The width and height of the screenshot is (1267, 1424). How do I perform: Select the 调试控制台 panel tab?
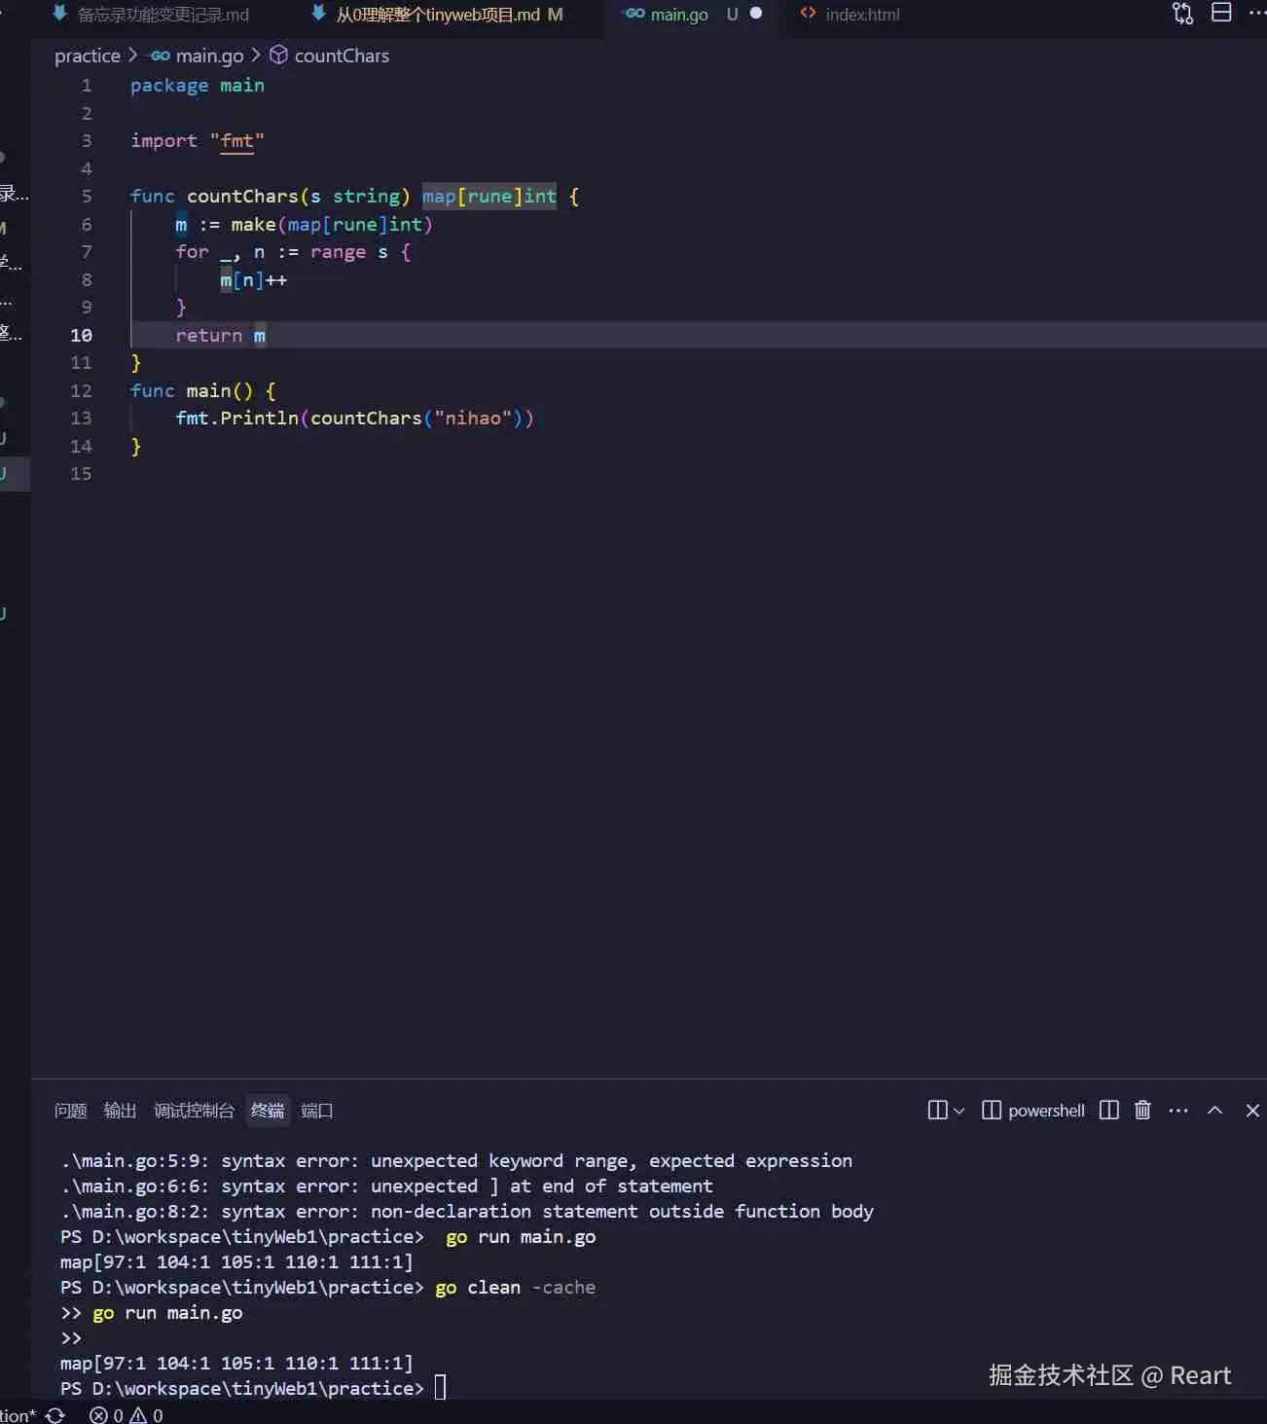click(194, 1111)
